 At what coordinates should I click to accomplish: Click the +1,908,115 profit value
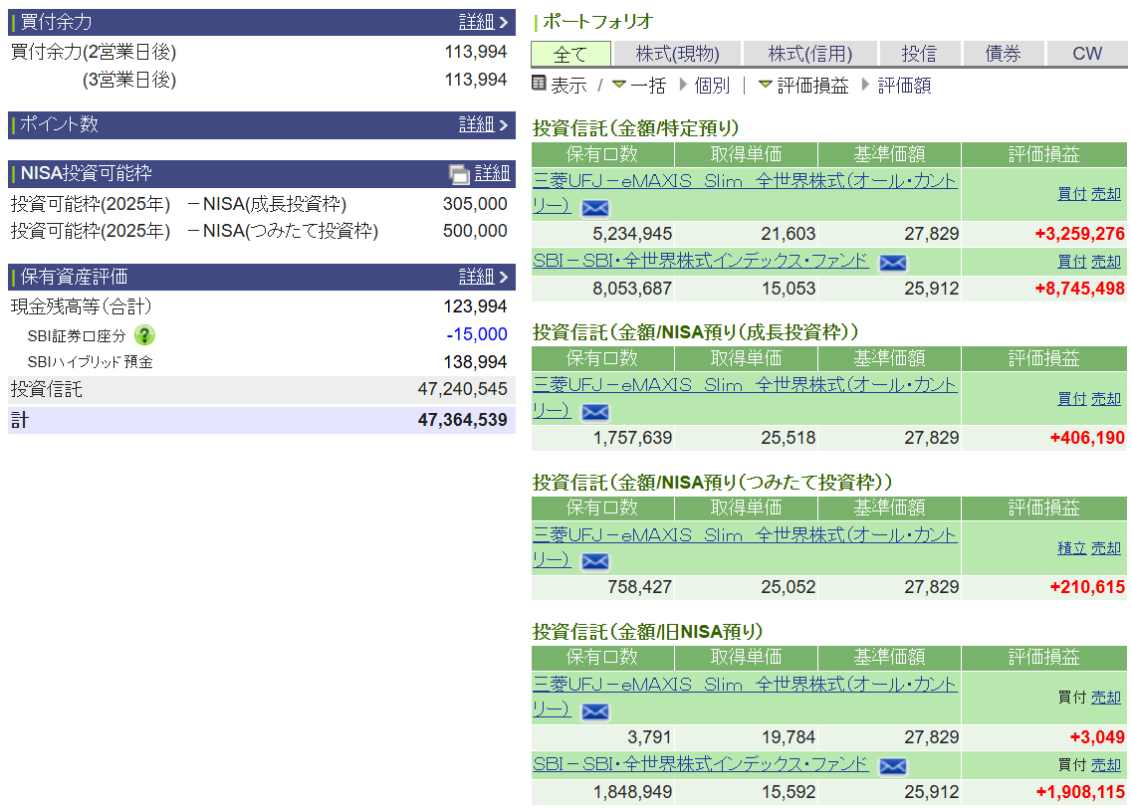(x=1080, y=792)
